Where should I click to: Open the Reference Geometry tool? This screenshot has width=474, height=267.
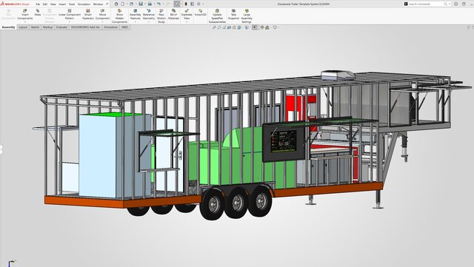point(148,15)
